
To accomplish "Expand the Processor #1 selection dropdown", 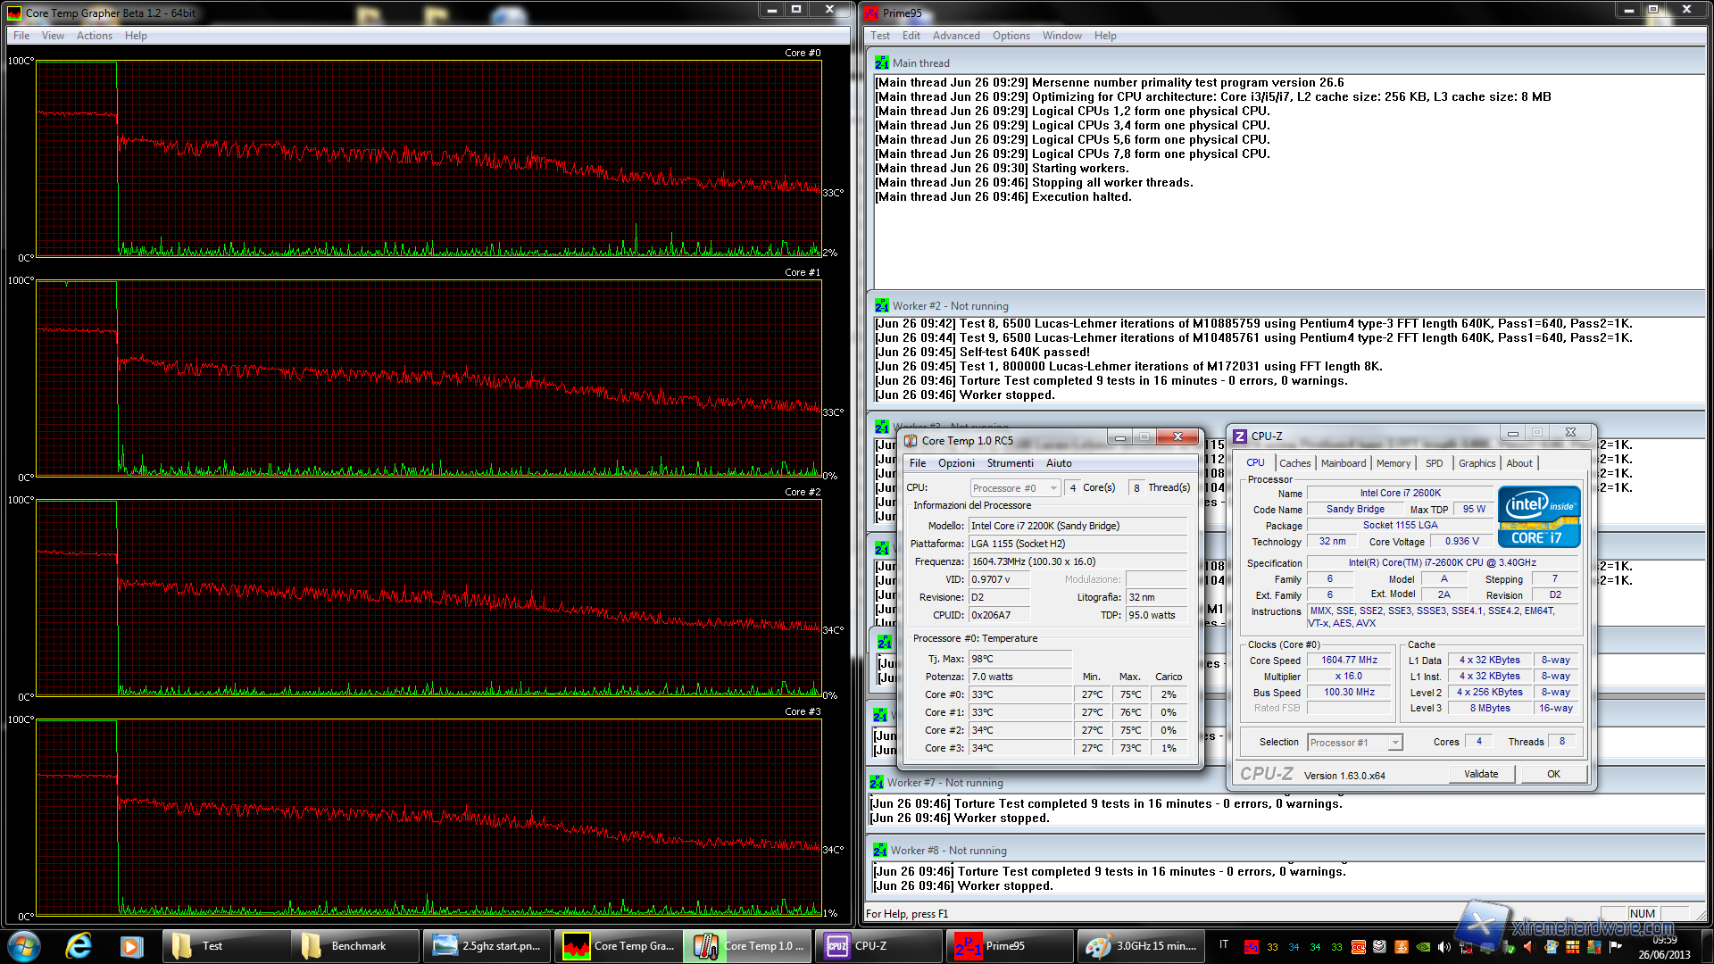I will pyautogui.click(x=1395, y=743).
